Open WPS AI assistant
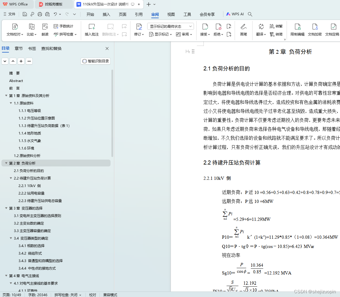340x297 pixels. pos(235,14)
